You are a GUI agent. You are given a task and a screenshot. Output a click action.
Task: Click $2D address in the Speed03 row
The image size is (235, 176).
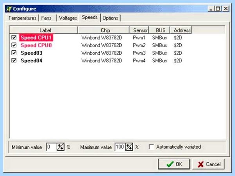click(x=178, y=53)
